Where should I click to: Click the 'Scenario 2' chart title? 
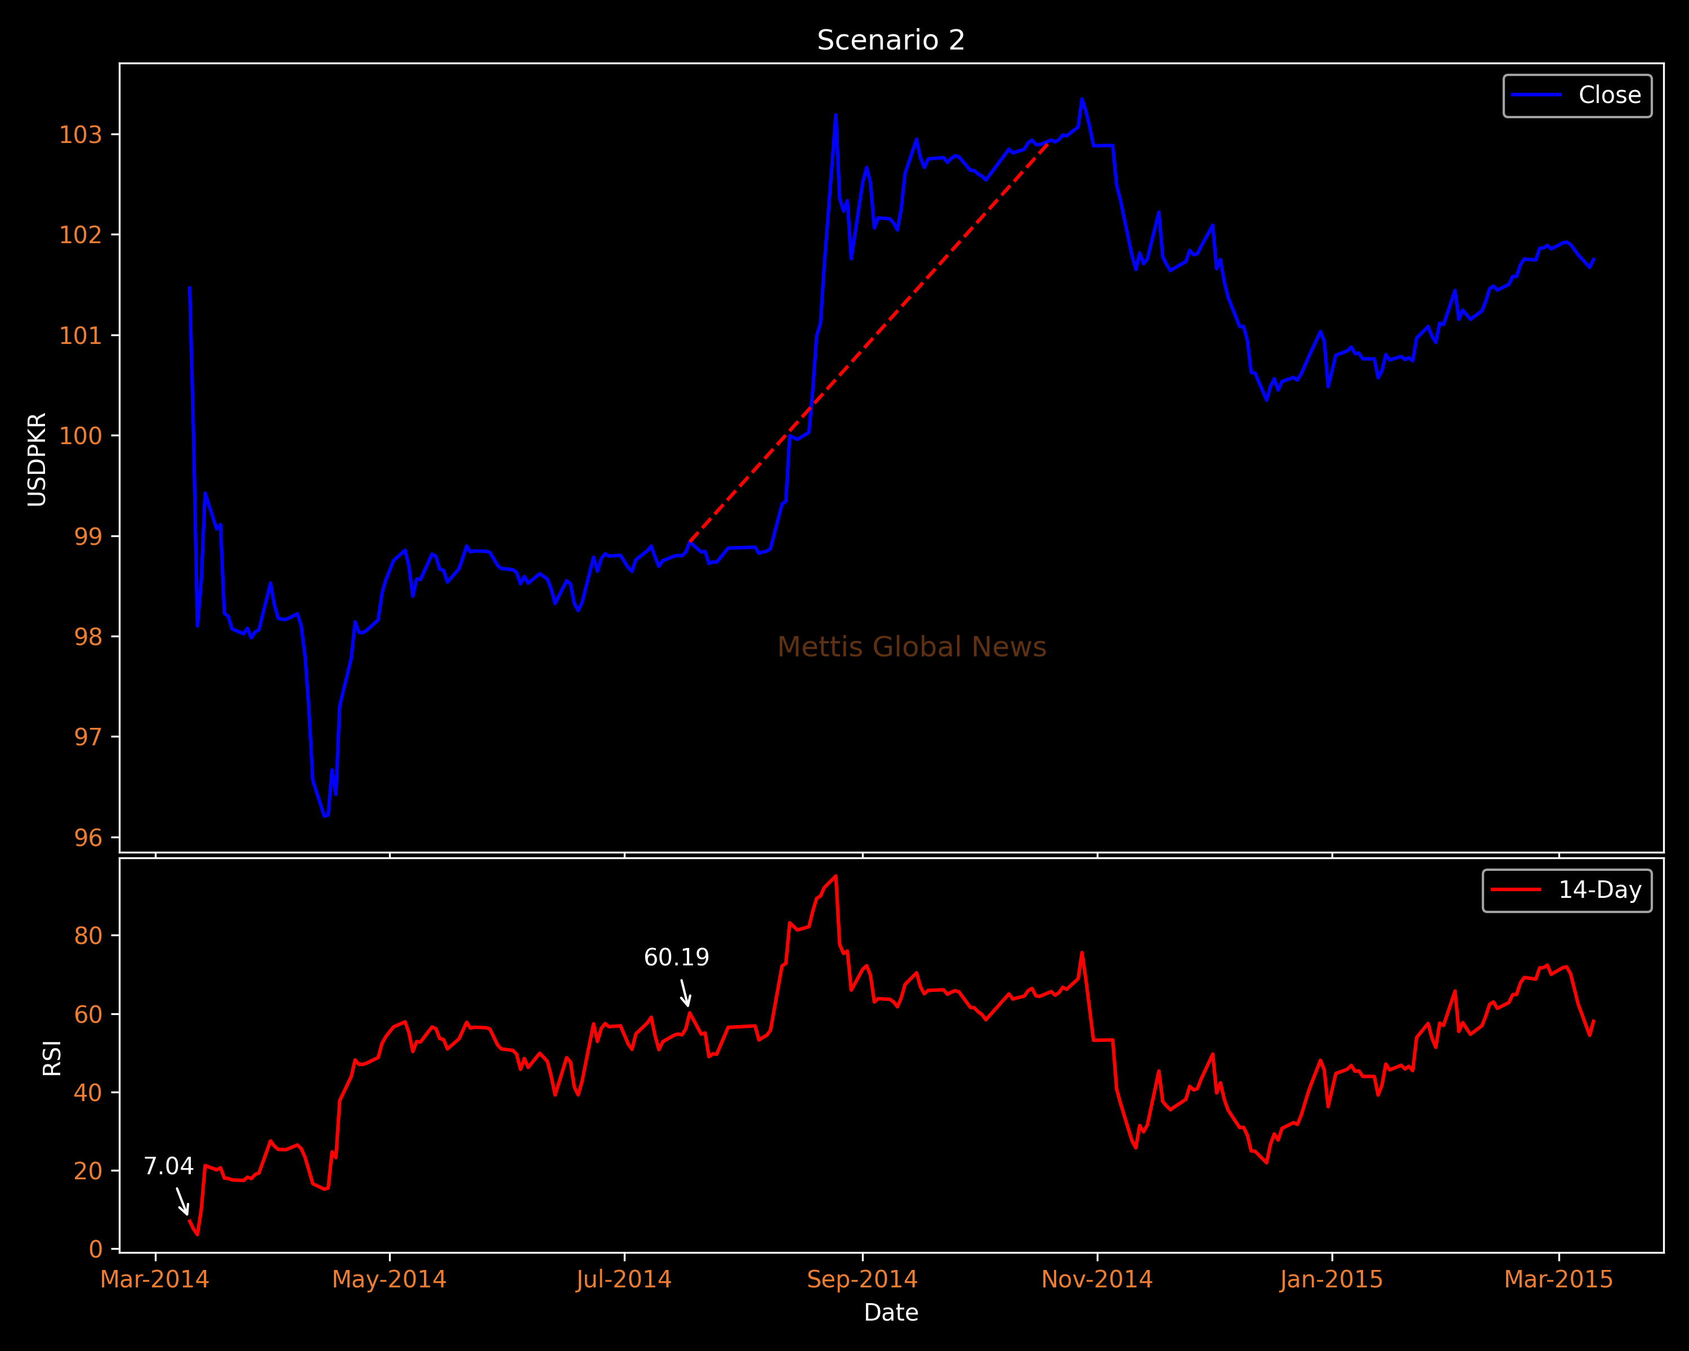[x=891, y=40]
